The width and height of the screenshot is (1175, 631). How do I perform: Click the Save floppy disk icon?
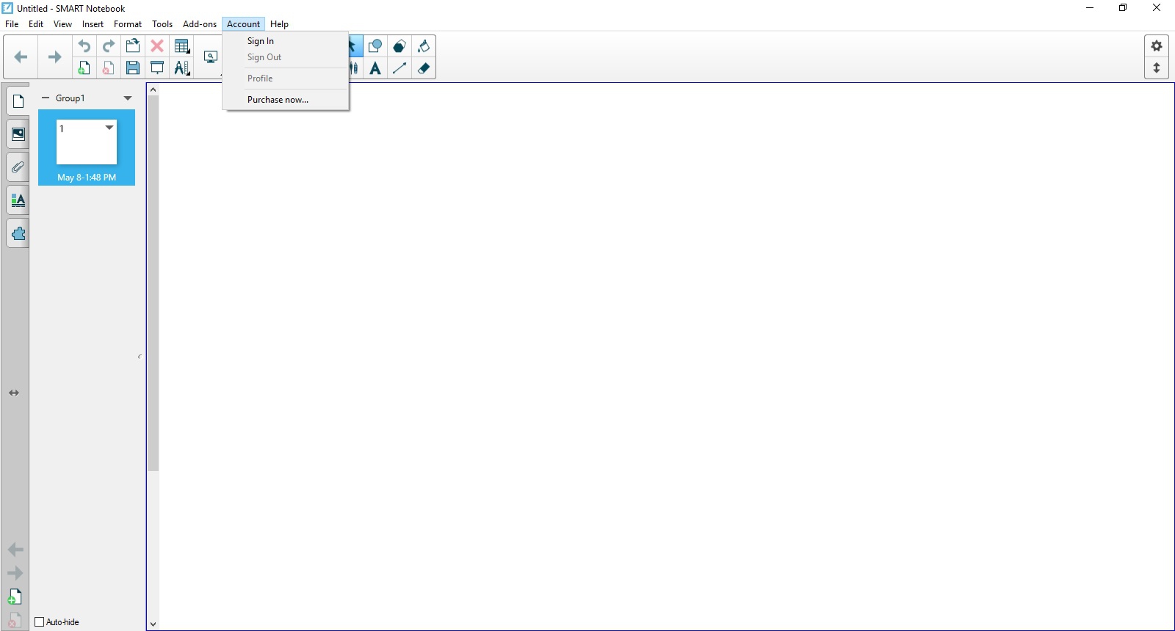[133, 68]
